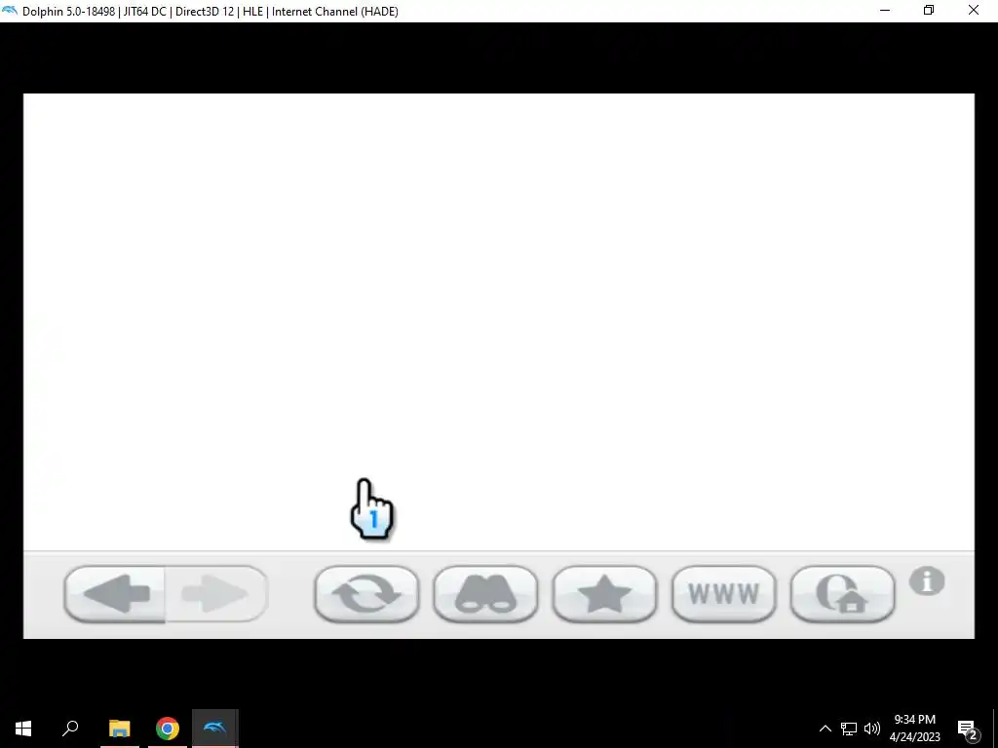The width and height of the screenshot is (998, 748).
Task: Go back using the left arrow button
Action: (x=115, y=594)
